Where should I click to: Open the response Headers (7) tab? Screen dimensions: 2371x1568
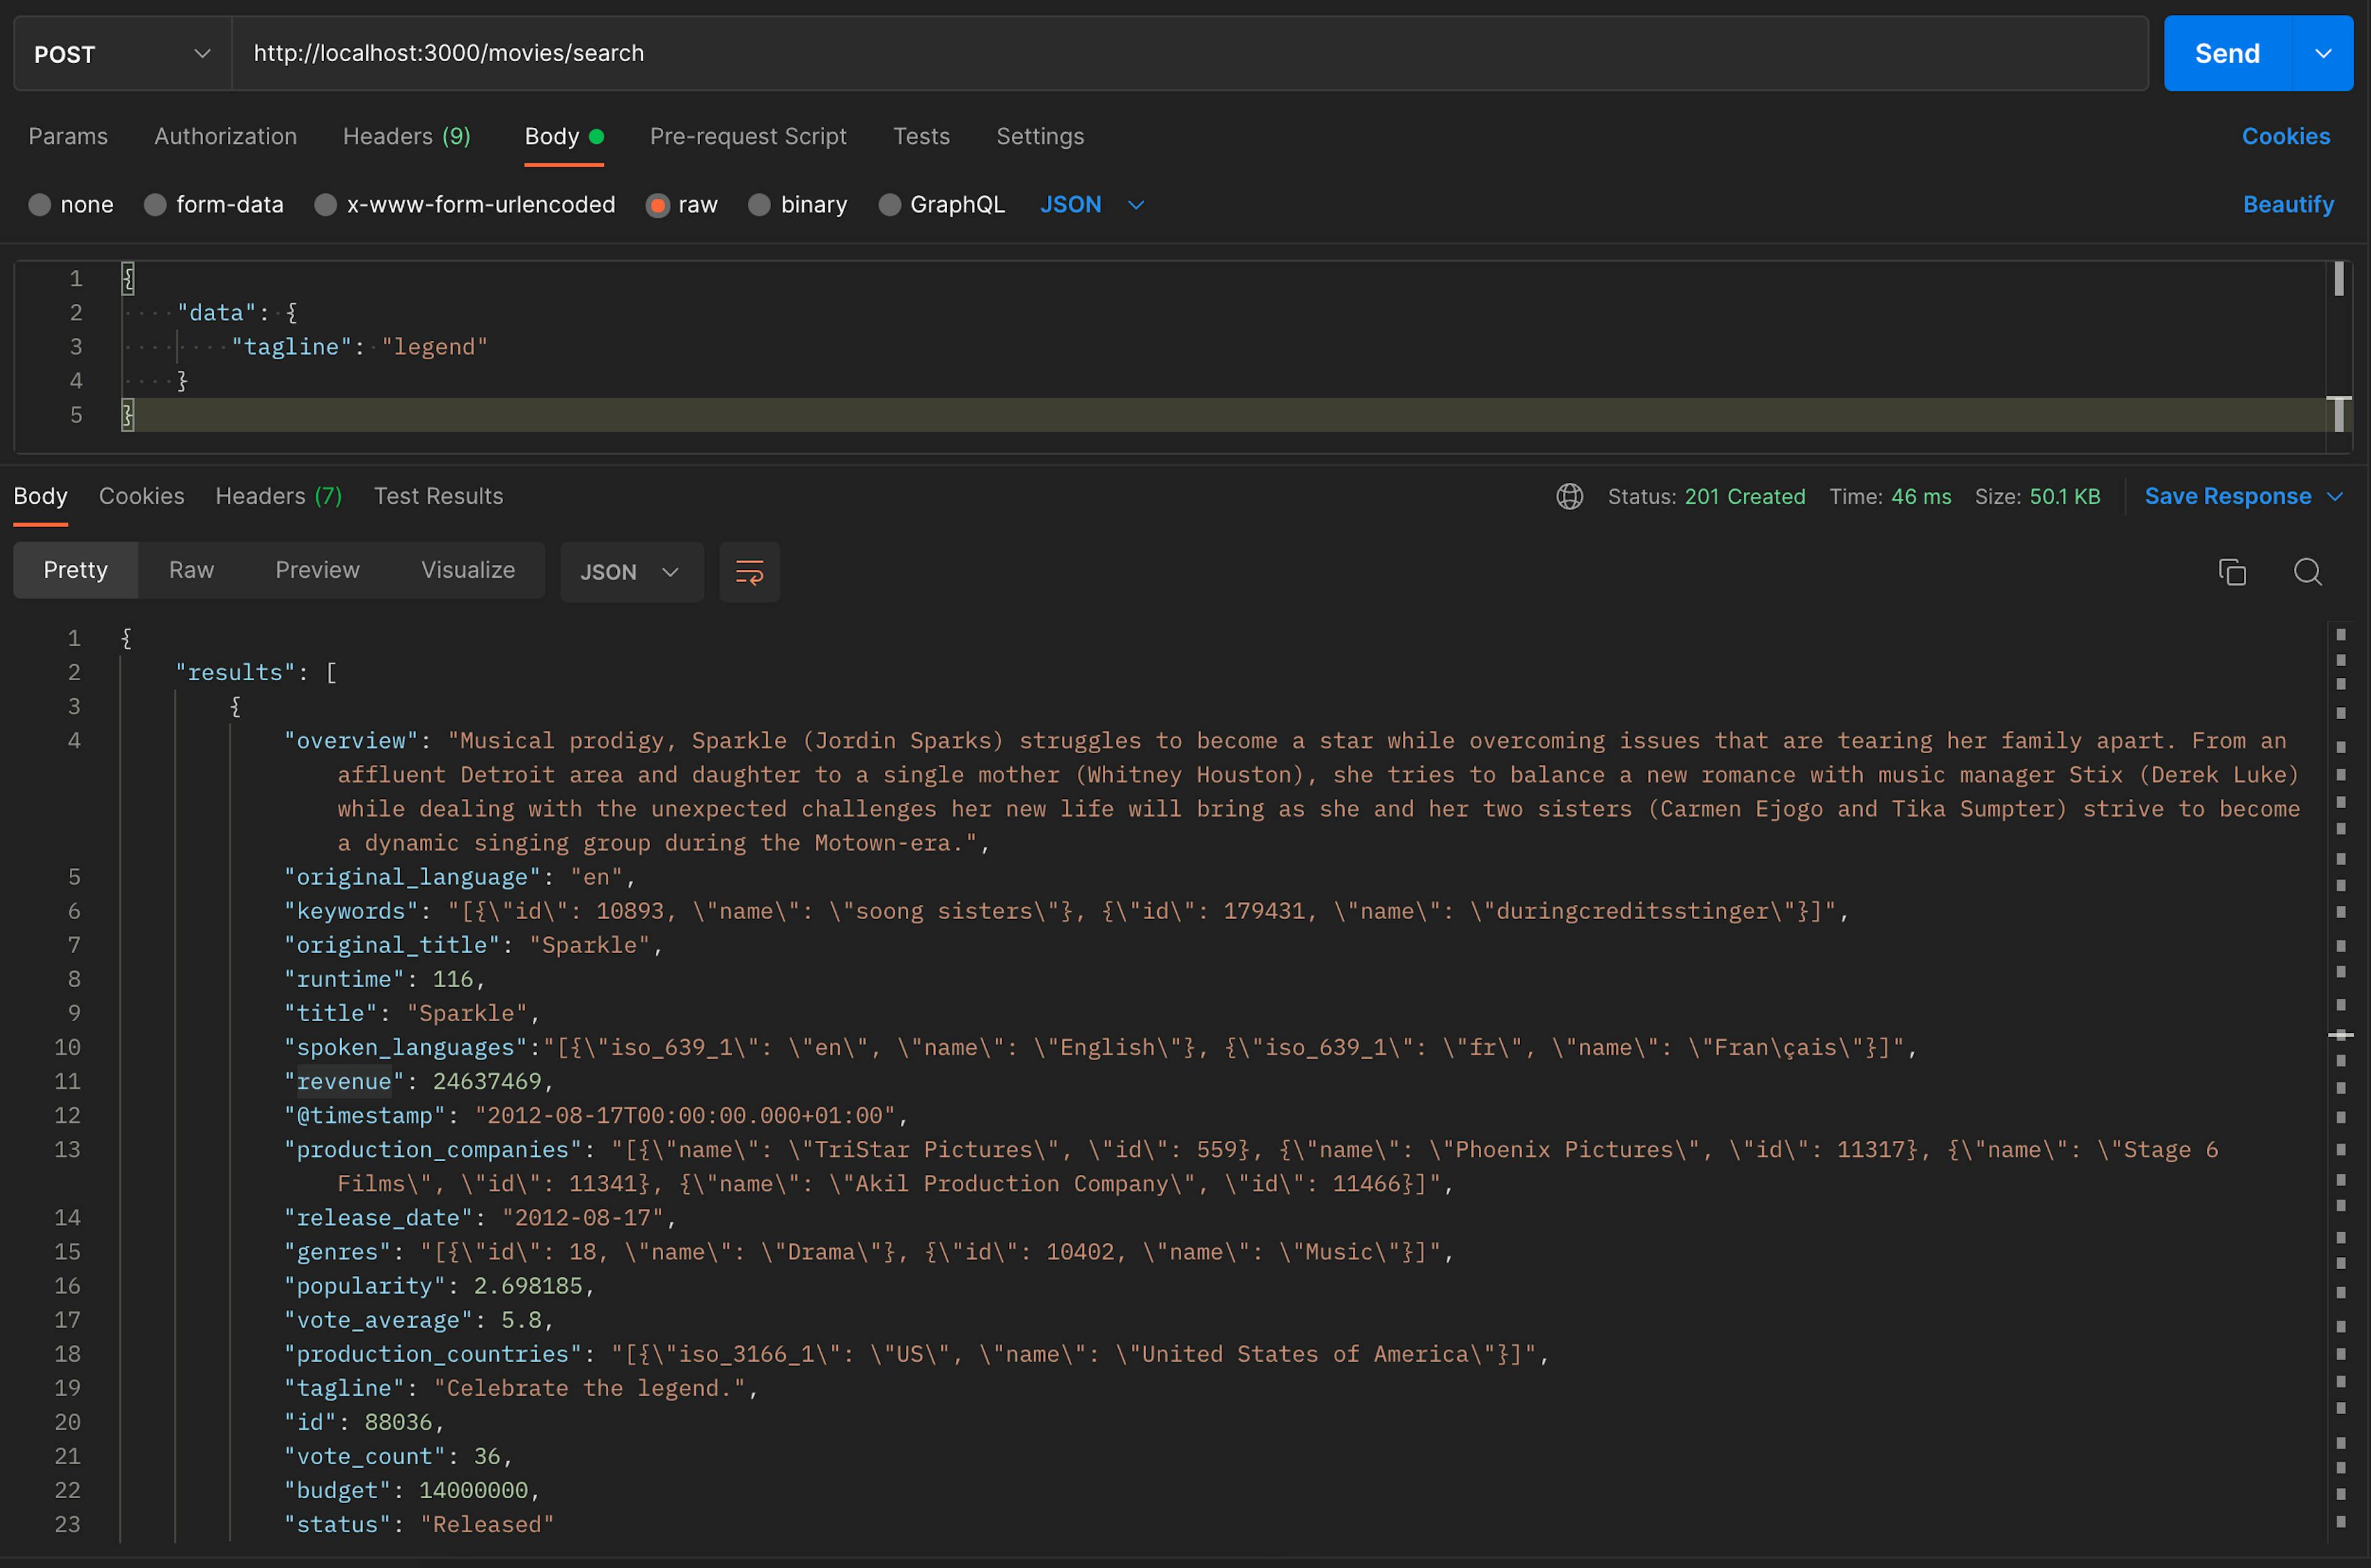pyautogui.click(x=279, y=496)
